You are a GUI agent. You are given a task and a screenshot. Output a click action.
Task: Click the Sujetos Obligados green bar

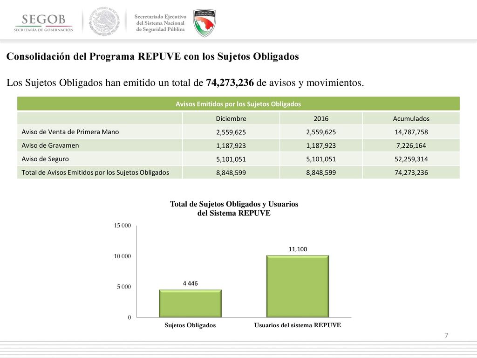pos(190,303)
